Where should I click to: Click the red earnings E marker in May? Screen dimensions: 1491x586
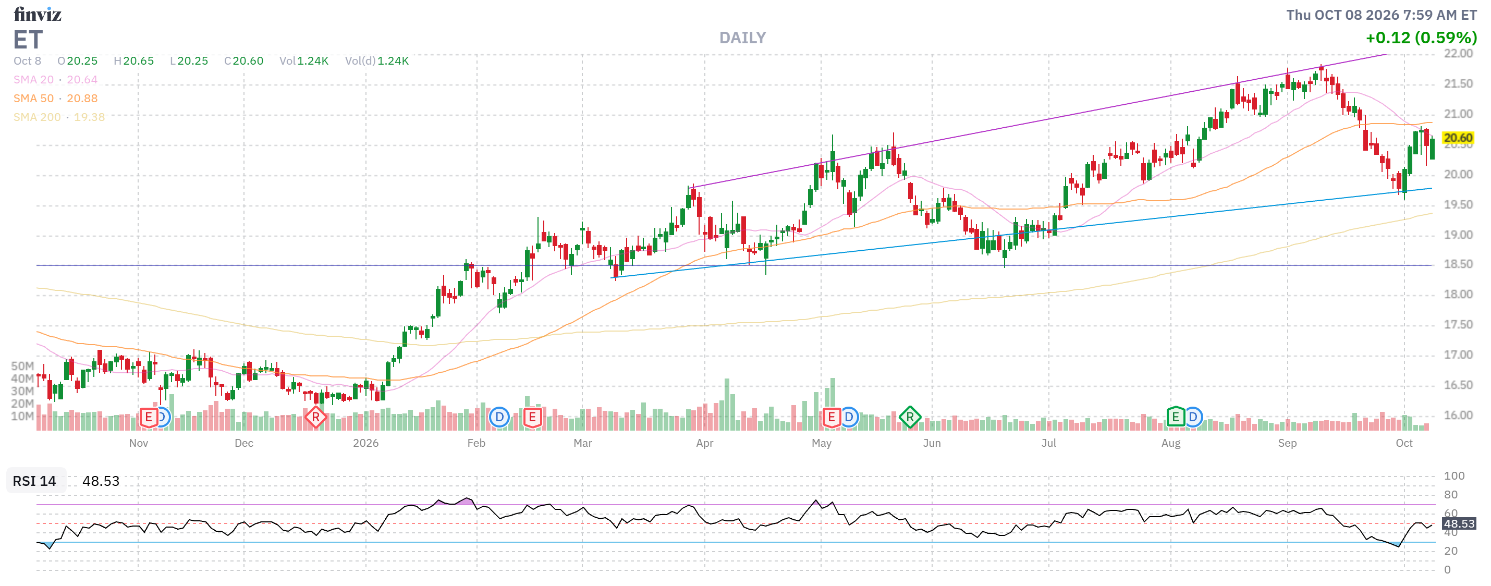tap(832, 417)
